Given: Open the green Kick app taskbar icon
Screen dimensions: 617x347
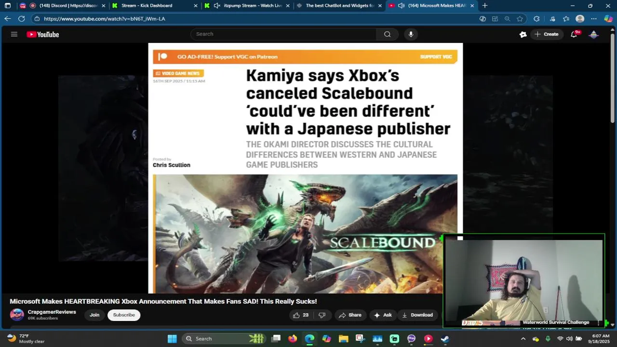Looking at the screenshot, I should pyautogui.click(x=394, y=339).
